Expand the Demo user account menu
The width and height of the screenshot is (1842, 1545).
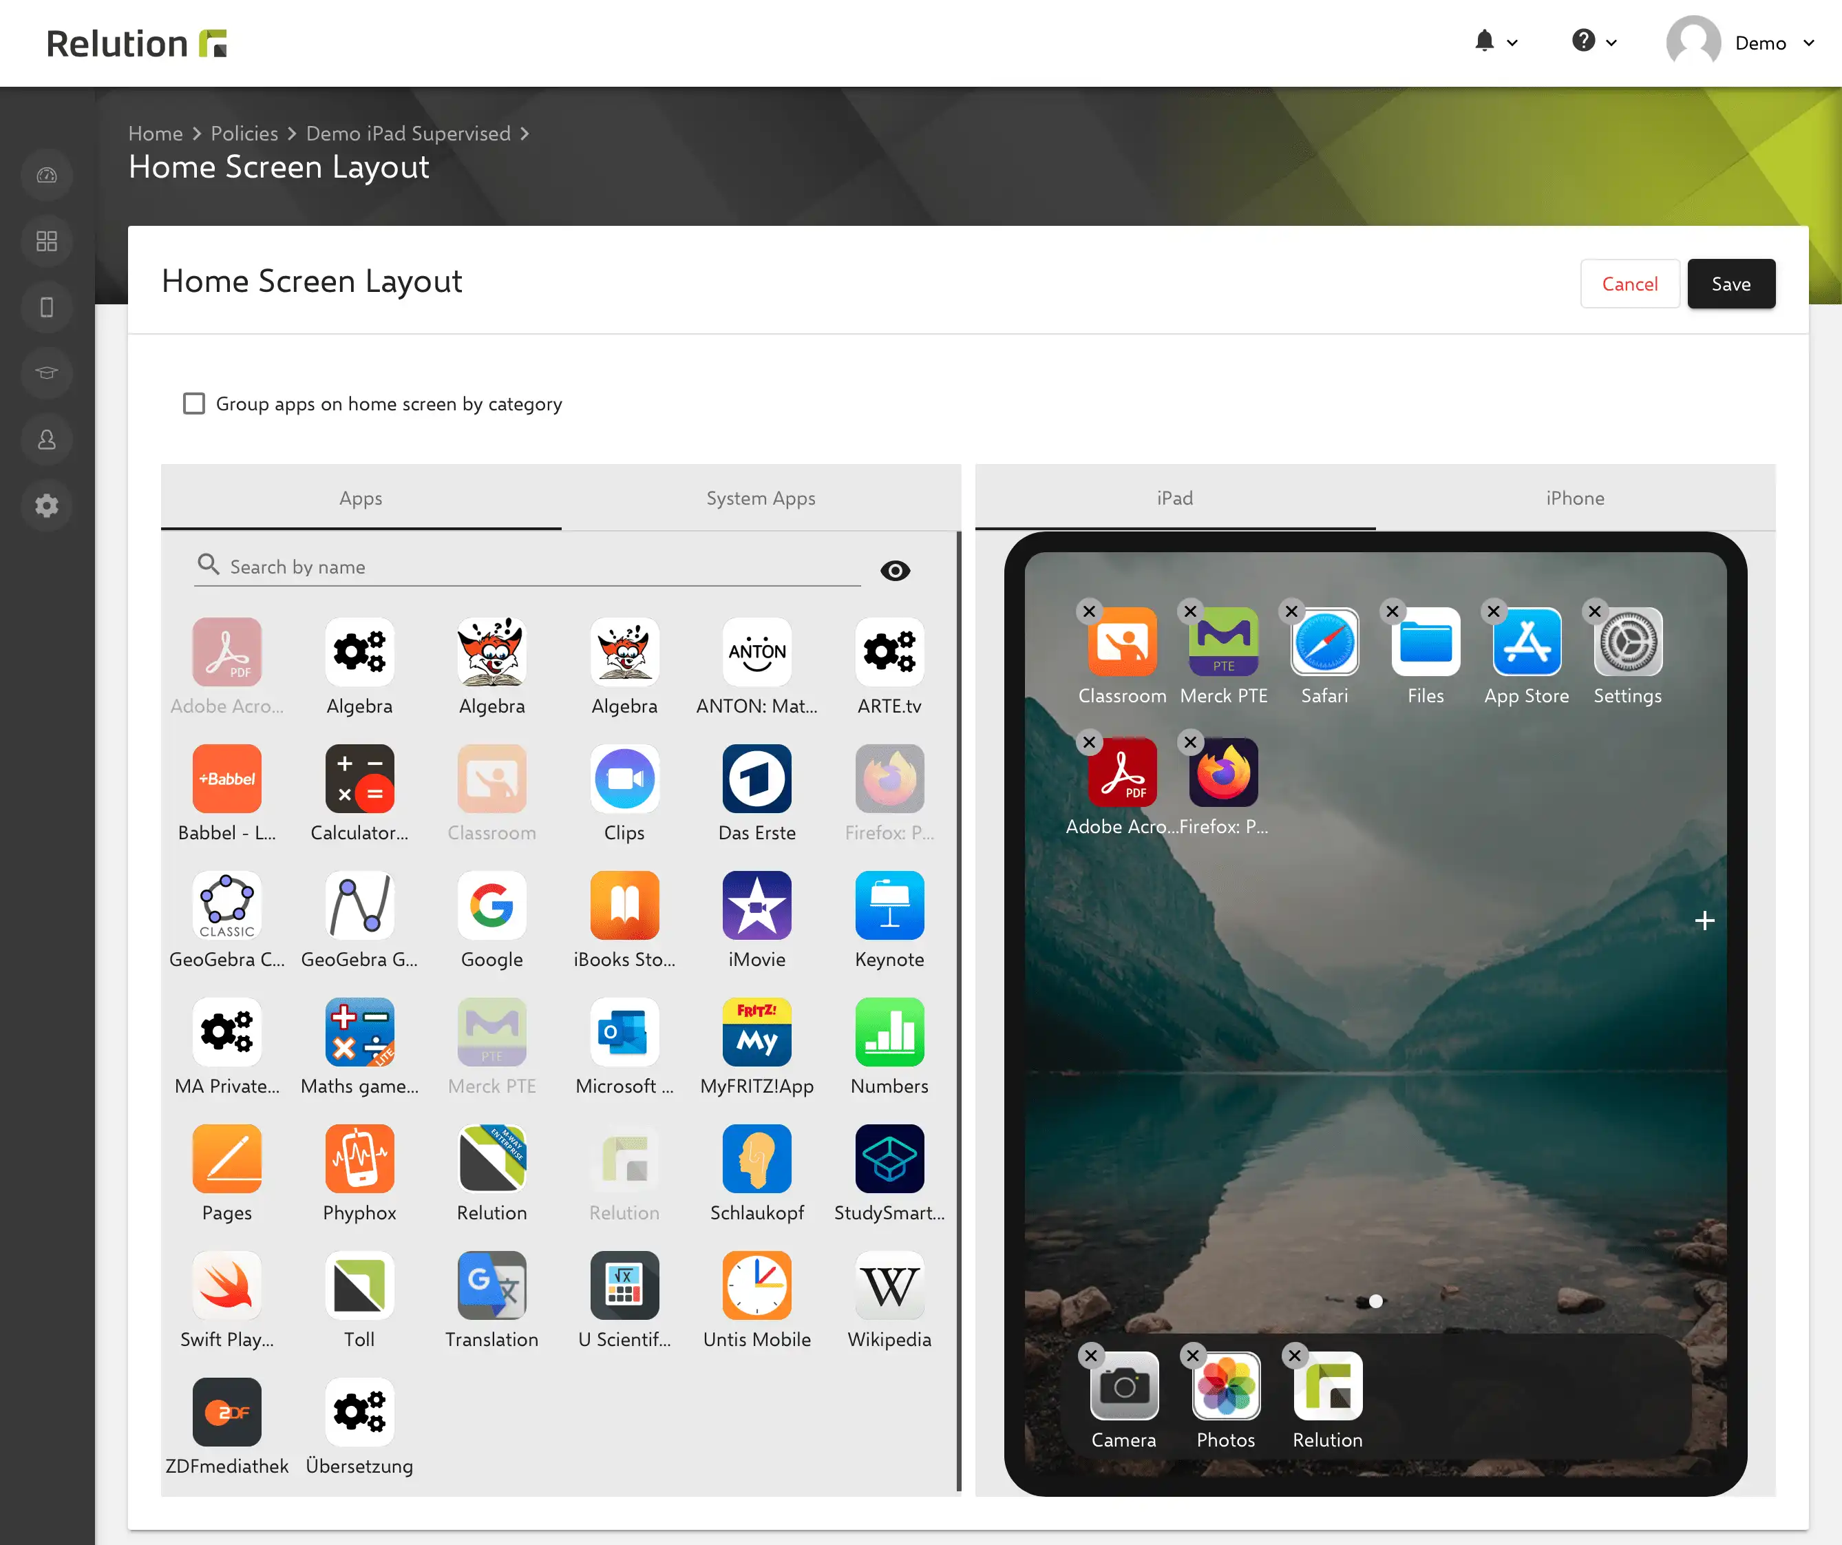(x=1741, y=42)
